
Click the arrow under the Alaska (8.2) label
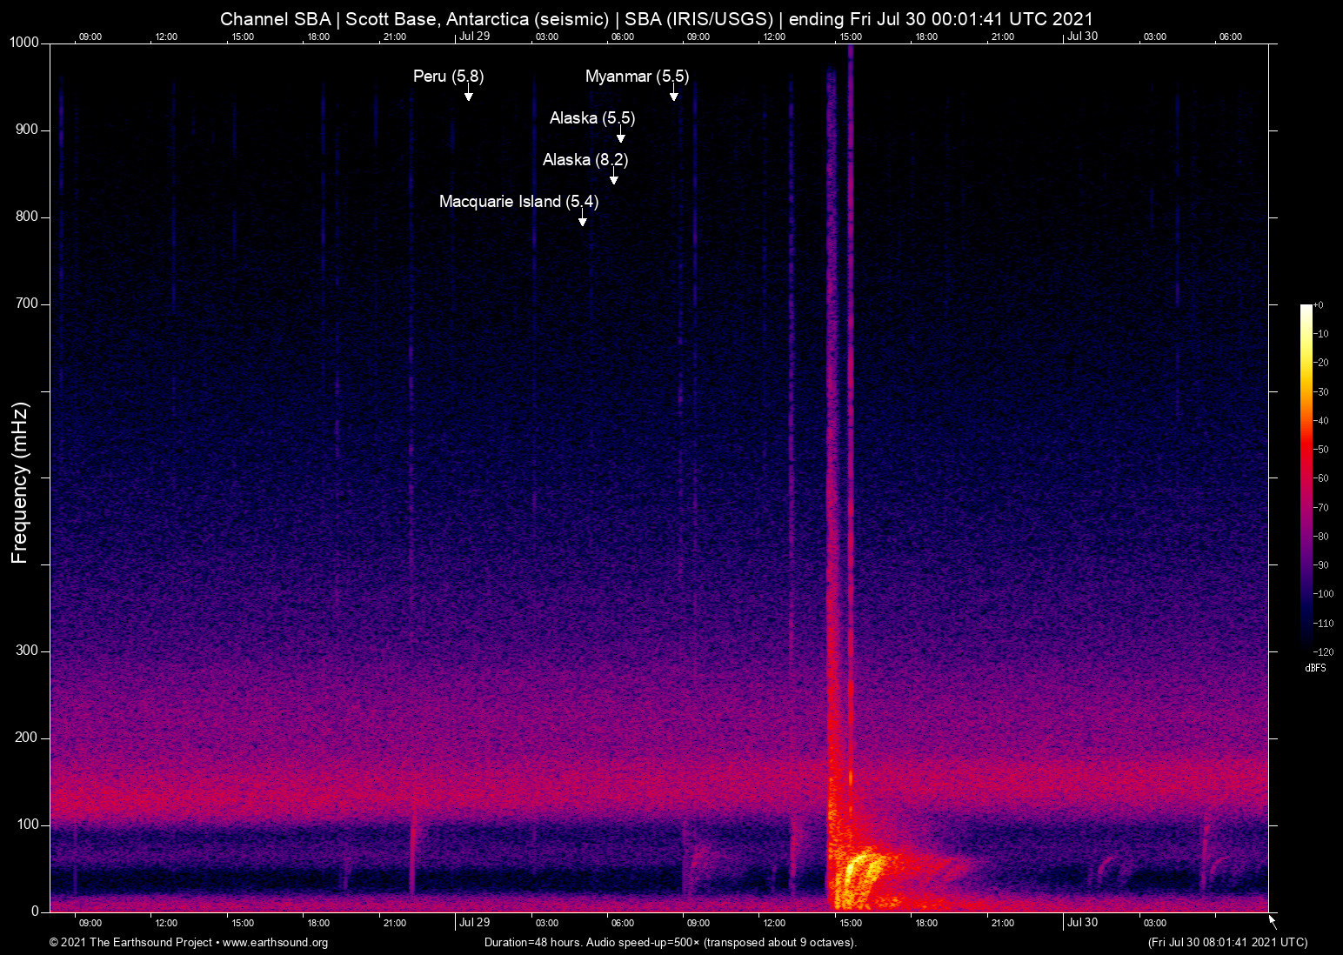coord(614,177)
